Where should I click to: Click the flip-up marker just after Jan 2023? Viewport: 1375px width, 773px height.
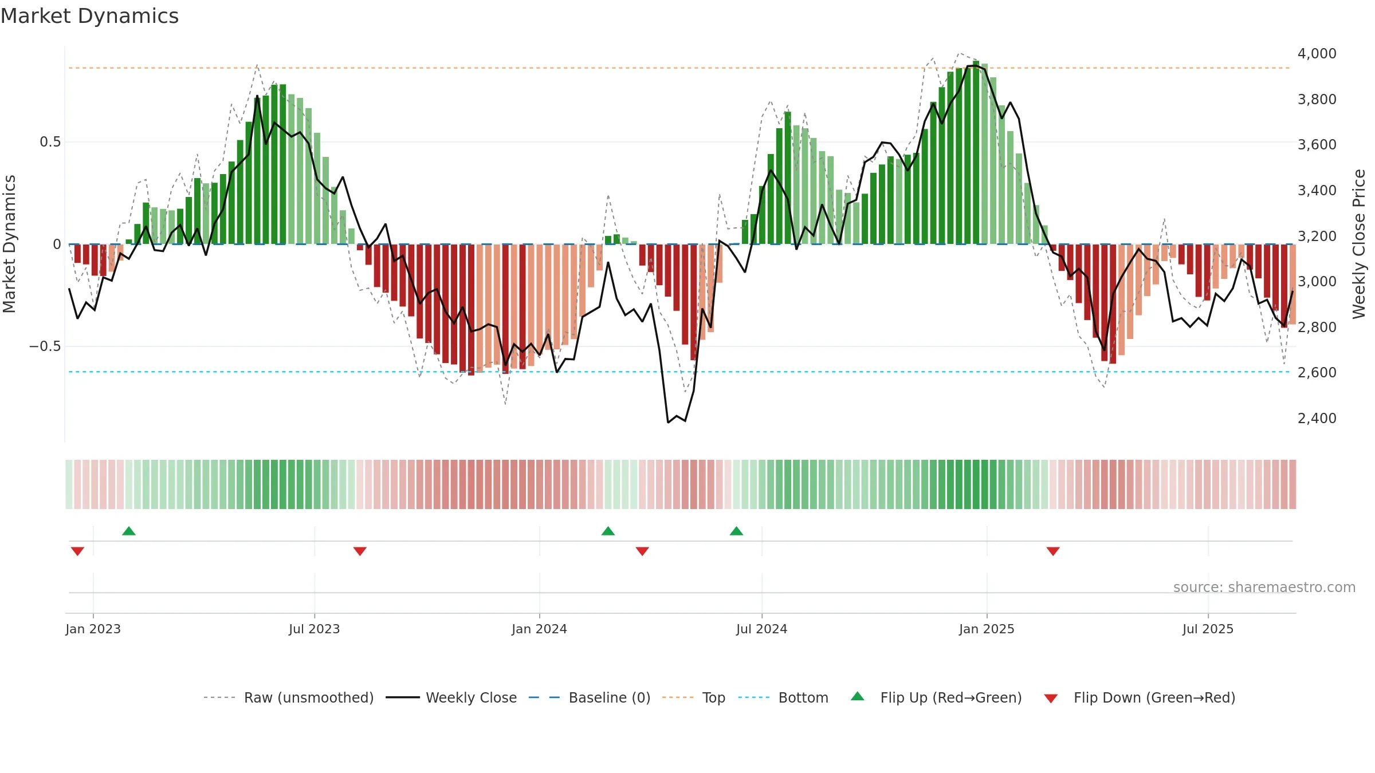pos(129,531)
